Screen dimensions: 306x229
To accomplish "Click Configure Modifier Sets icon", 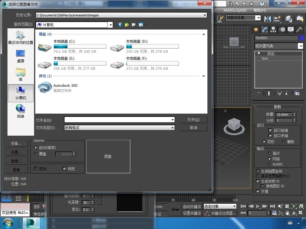I will click(297, 93).
